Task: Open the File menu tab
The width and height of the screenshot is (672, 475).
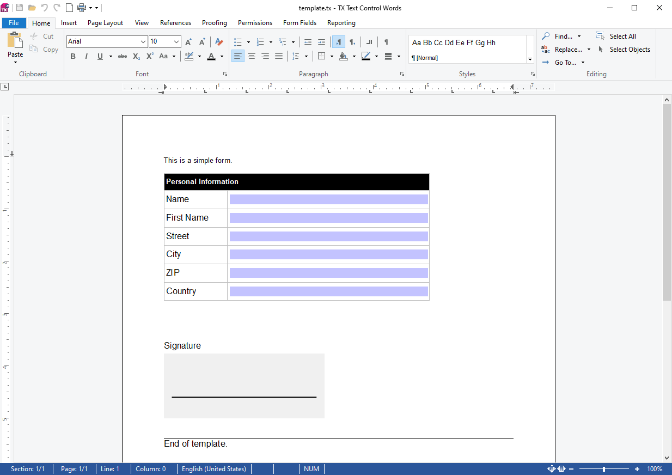Action: tap(14, 23)
